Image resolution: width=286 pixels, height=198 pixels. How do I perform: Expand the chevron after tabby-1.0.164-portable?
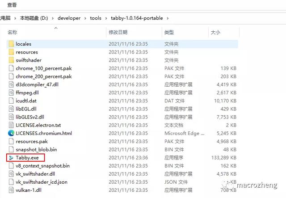coord(168,18)
